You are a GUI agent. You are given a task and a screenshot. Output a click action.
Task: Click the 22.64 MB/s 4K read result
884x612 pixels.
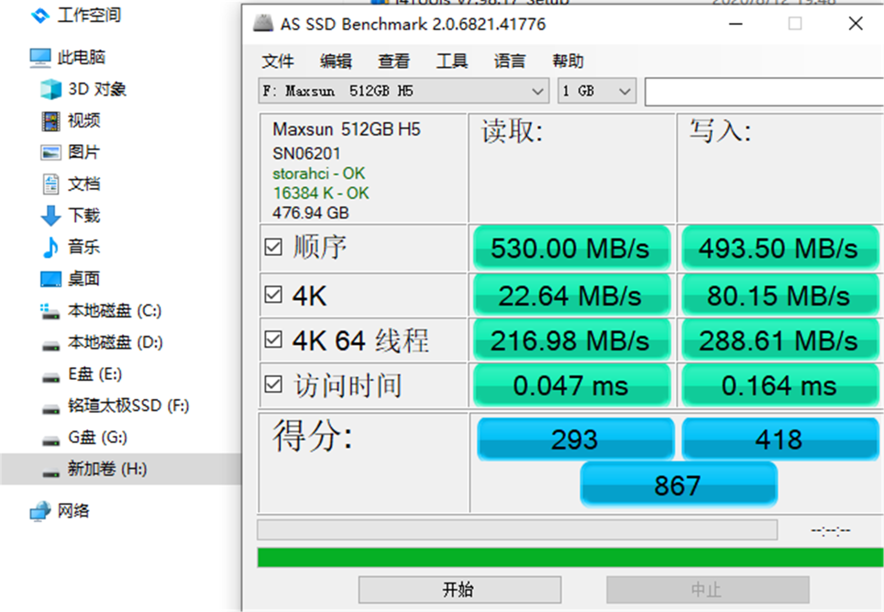pyautogui.click(x=571, y=295)
